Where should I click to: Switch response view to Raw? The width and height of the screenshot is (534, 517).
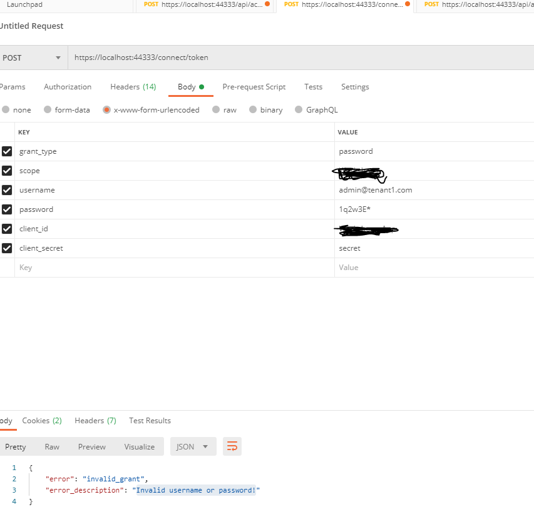52,446
